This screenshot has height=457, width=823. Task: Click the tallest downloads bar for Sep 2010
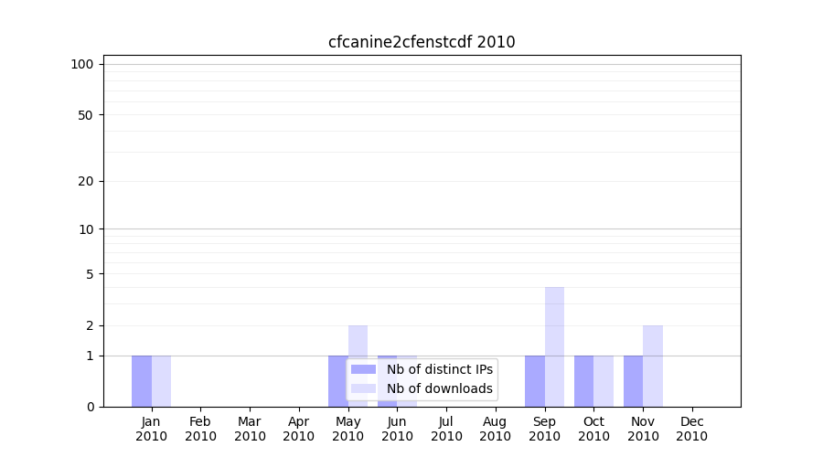tap(554, 346)
